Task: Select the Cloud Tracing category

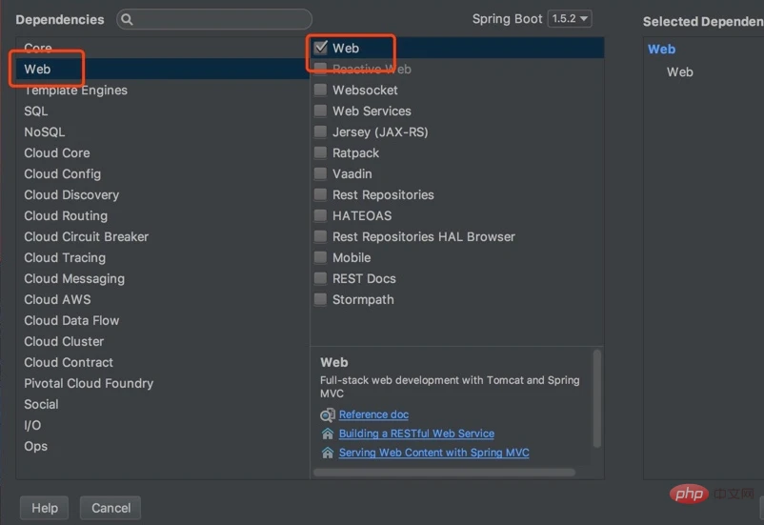Action: tap(162, 258)
